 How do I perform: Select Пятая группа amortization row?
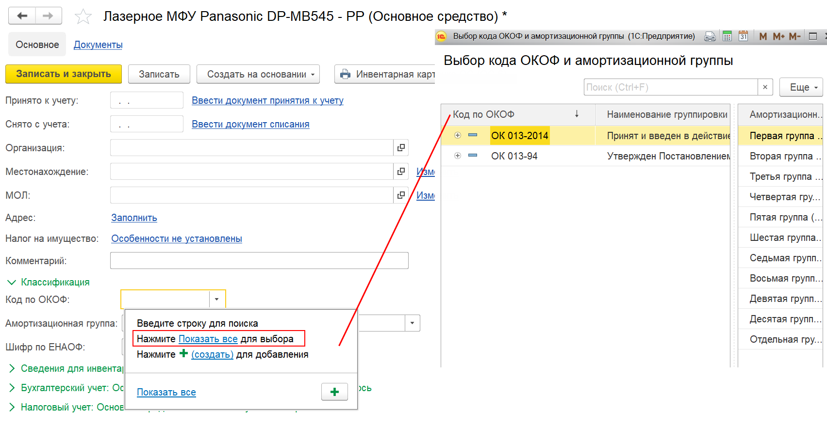[780, 217]
